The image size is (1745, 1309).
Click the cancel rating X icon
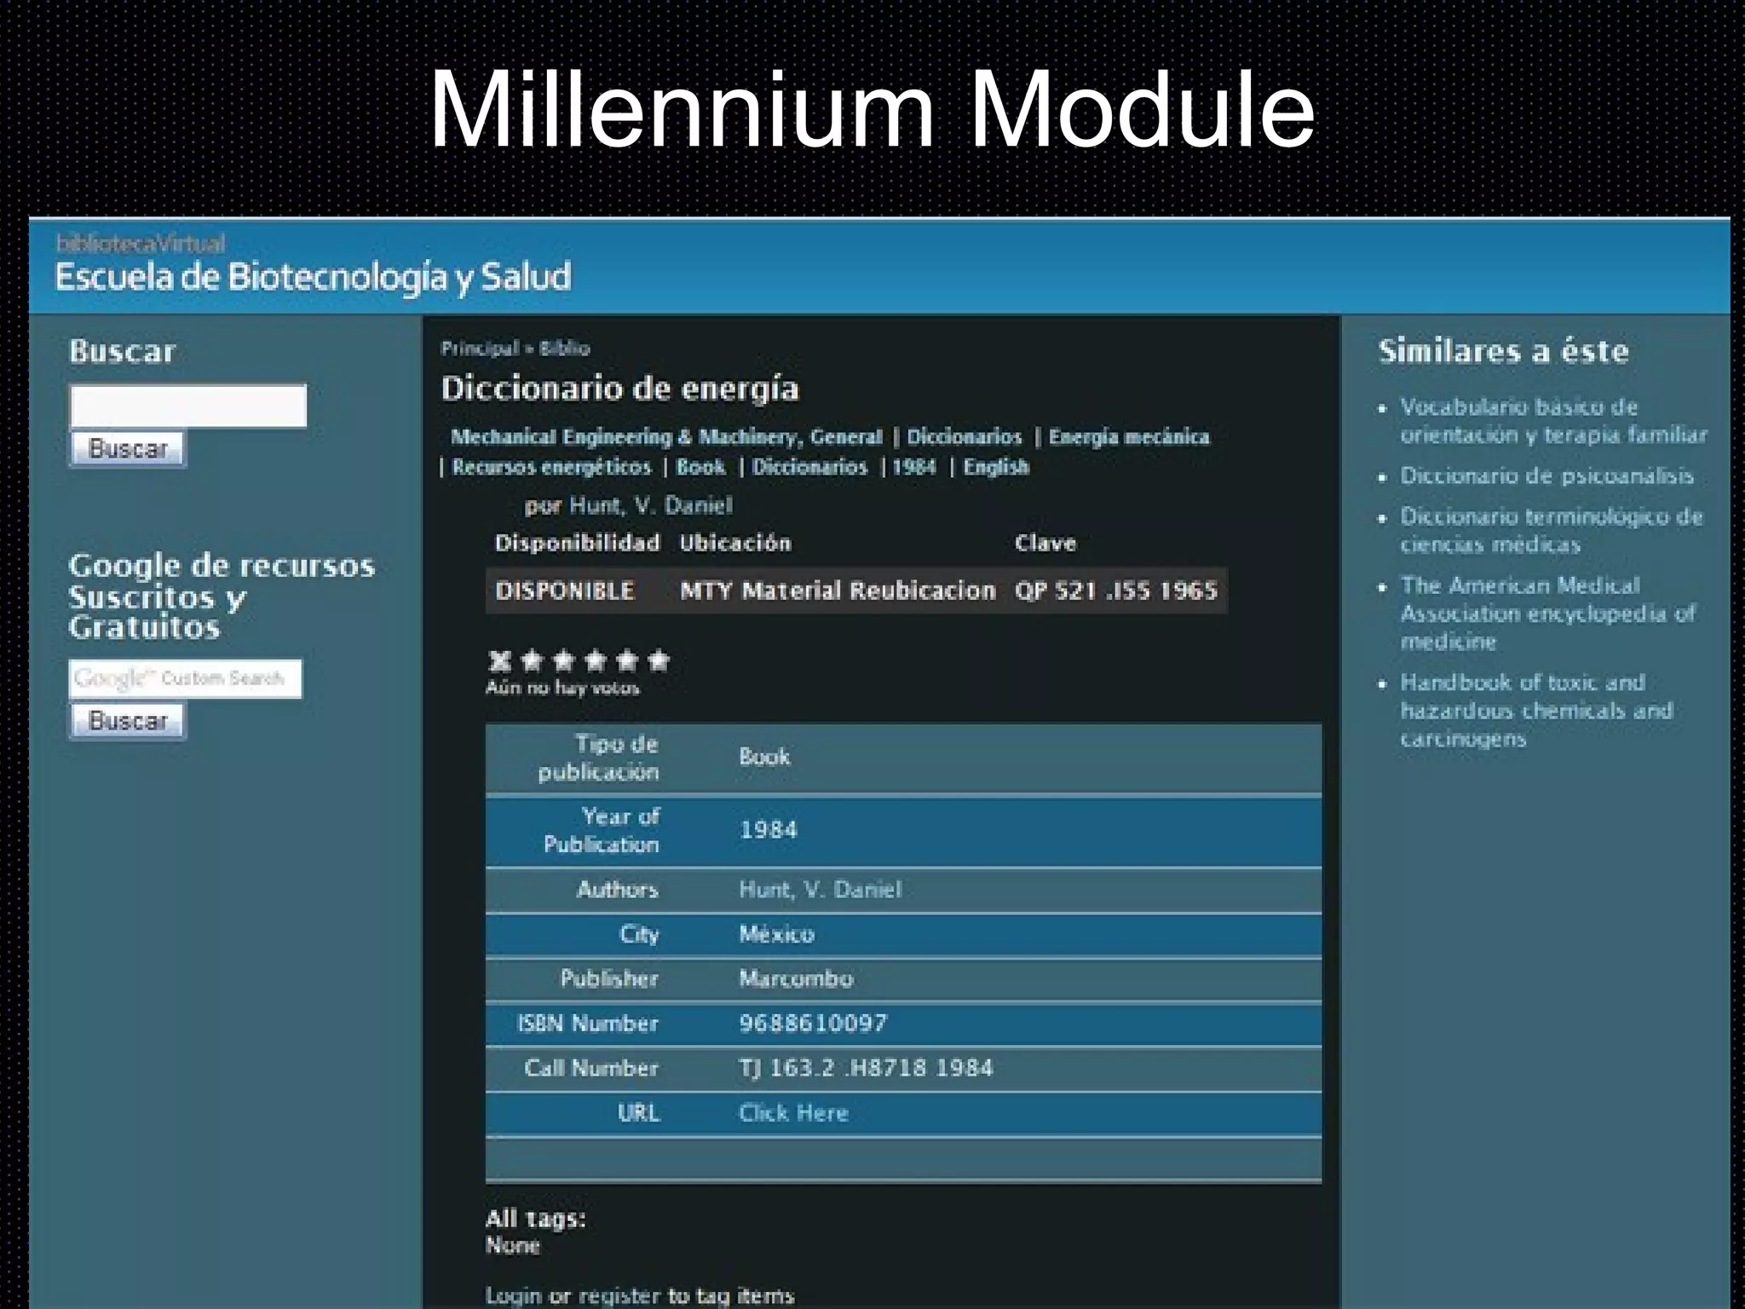click(x=500, y=660)
